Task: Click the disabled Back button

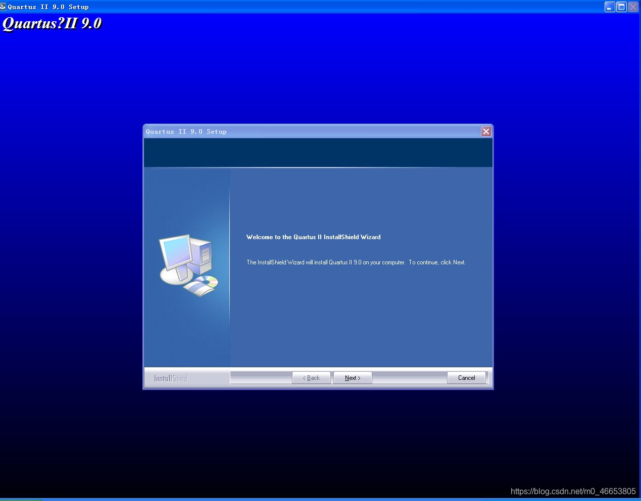Action: tap(311, 378)
